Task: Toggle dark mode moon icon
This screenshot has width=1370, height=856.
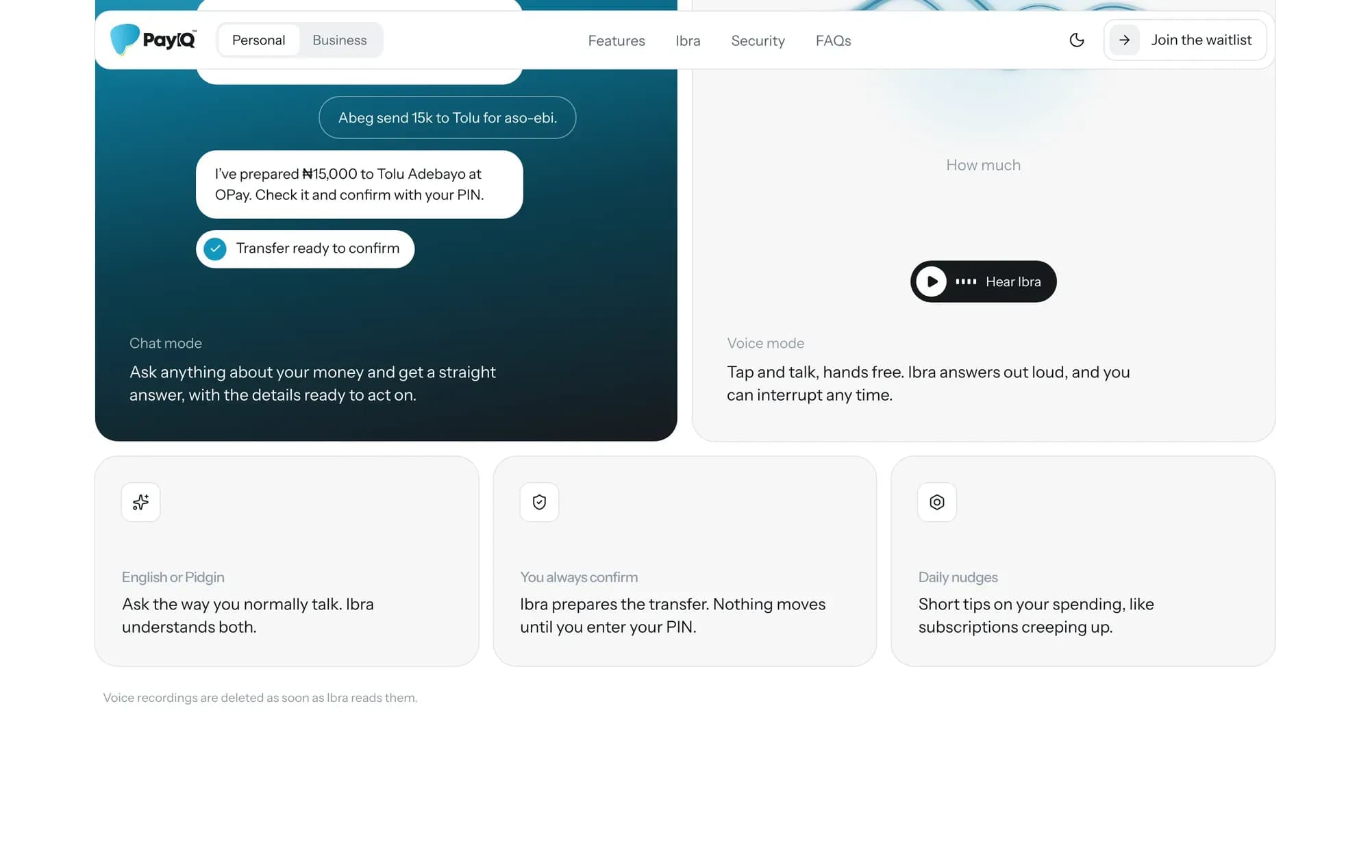Action: [x=1076, y=40]
